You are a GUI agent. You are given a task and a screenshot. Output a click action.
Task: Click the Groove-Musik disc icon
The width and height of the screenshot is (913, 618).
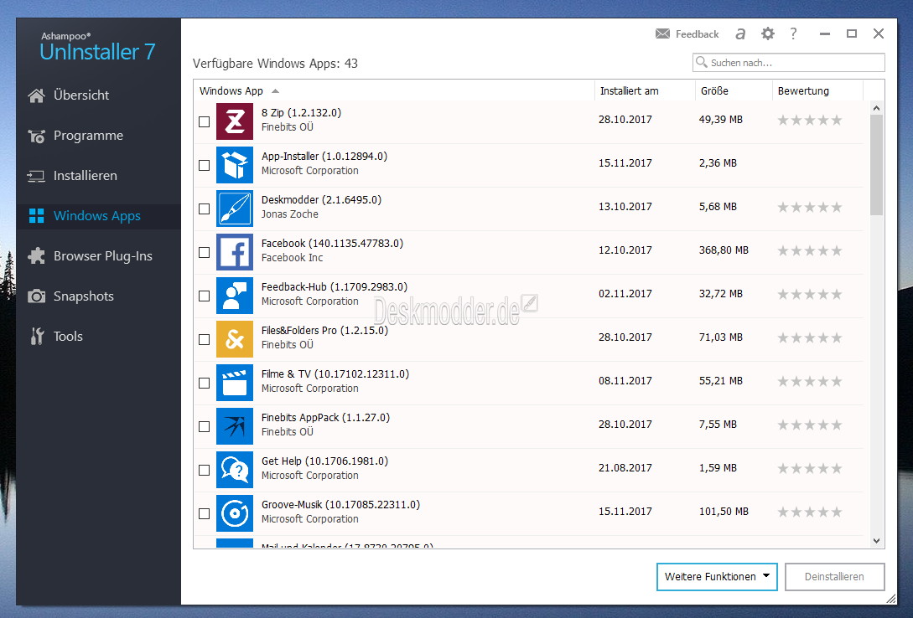[235, 513]
